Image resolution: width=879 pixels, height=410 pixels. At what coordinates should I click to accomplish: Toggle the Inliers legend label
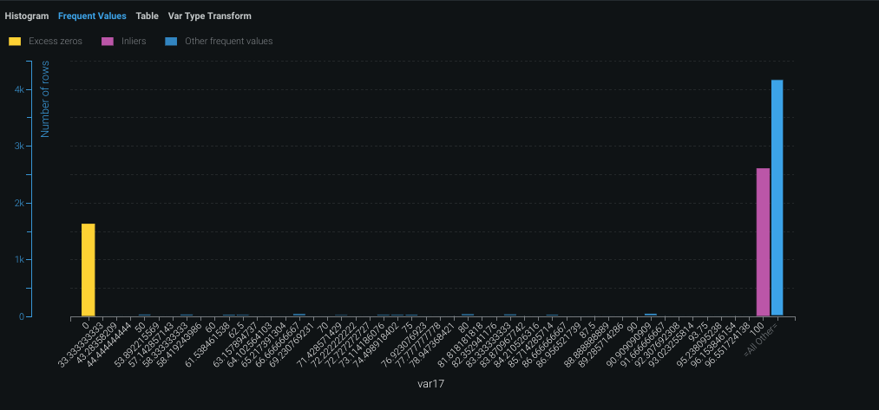[x=134, y=41]
